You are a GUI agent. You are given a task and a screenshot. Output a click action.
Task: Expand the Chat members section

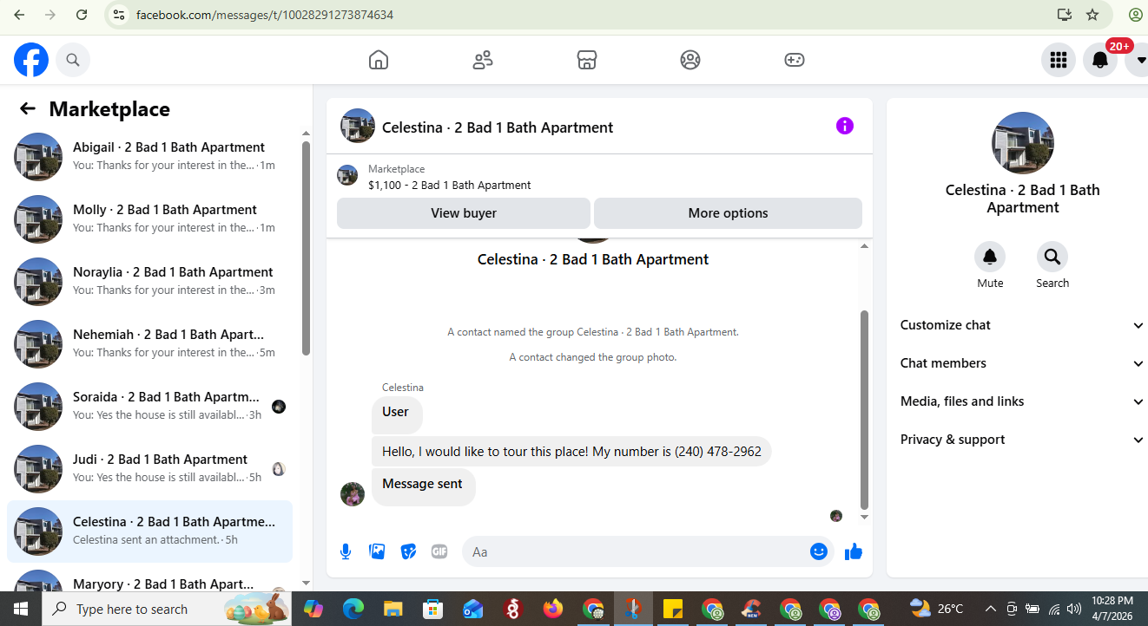point(1023,363)
